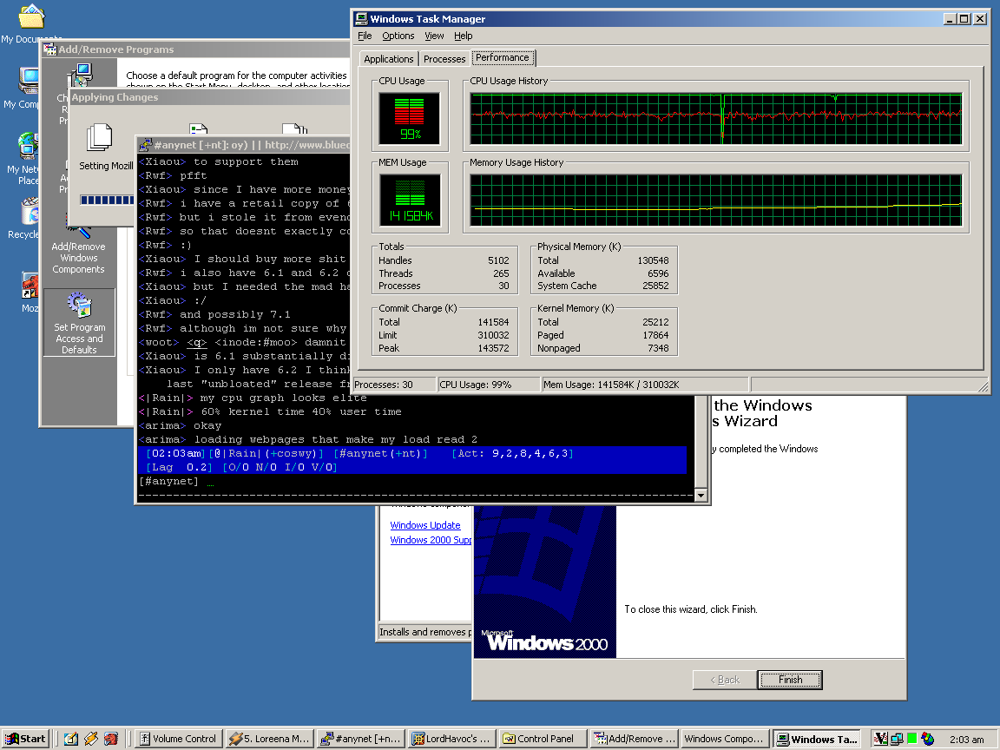1000x750 pixels.
Task: Click the V-shaped system tray icon
Action: (x=881, y=739)
